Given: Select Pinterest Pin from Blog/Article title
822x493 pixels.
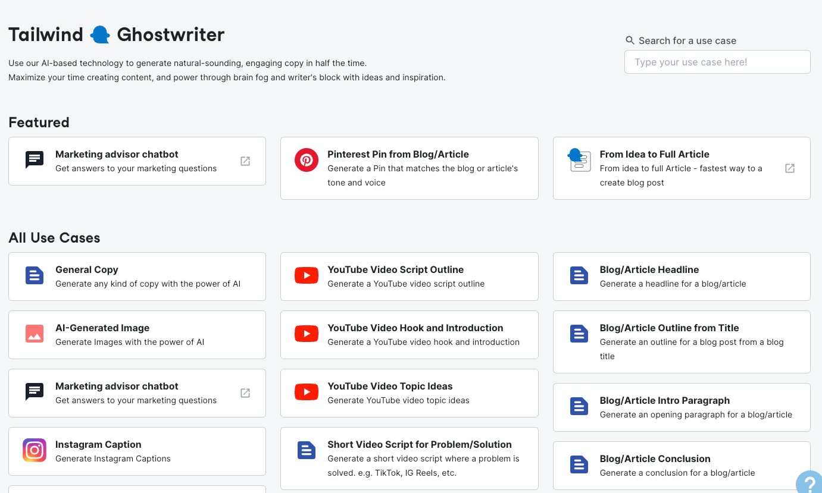Looking at the screenshot, I should click(x=398, y=154).
